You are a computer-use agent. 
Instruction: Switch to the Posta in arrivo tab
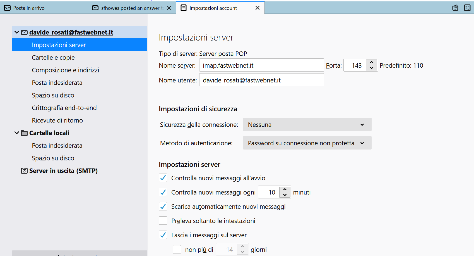click(29, 8)
